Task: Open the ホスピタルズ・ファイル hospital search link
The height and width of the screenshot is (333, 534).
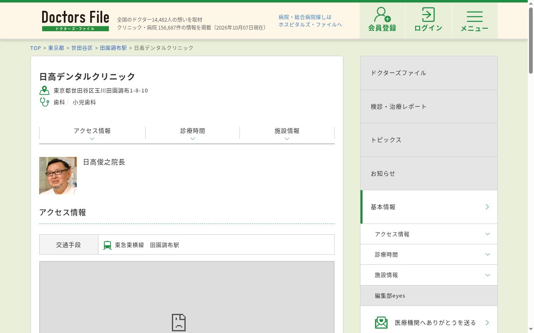Action: [310, 21]
